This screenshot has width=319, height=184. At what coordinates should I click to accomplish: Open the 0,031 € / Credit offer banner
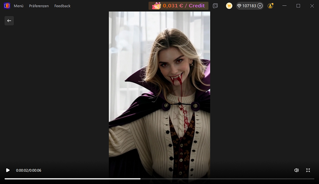pyautogui.click(x=178, y=6)
